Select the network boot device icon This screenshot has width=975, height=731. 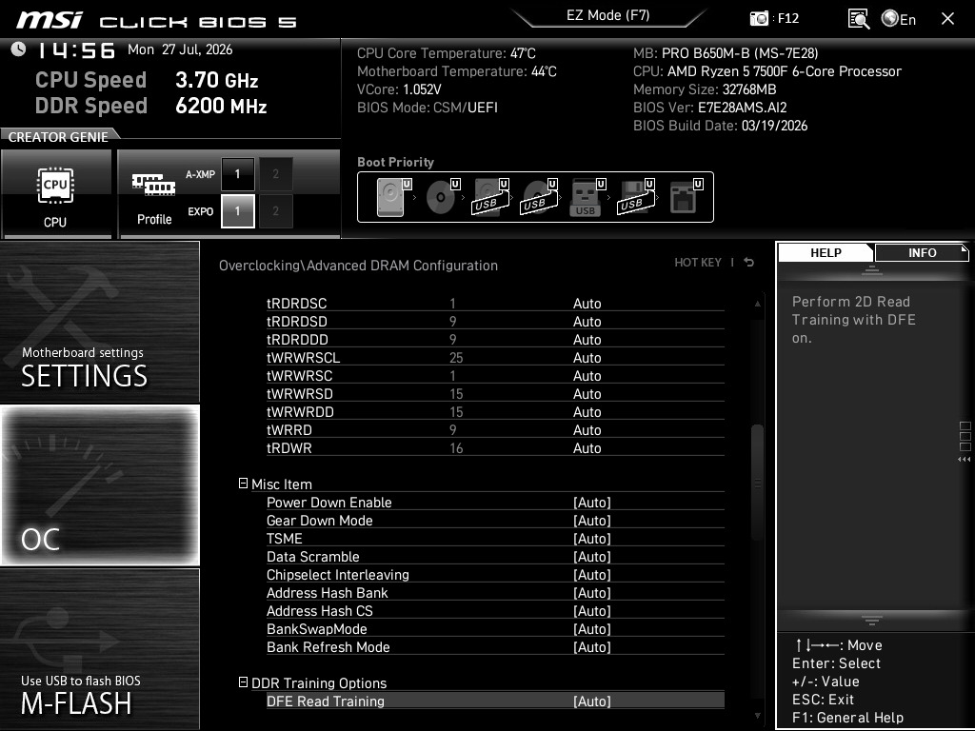686,197
